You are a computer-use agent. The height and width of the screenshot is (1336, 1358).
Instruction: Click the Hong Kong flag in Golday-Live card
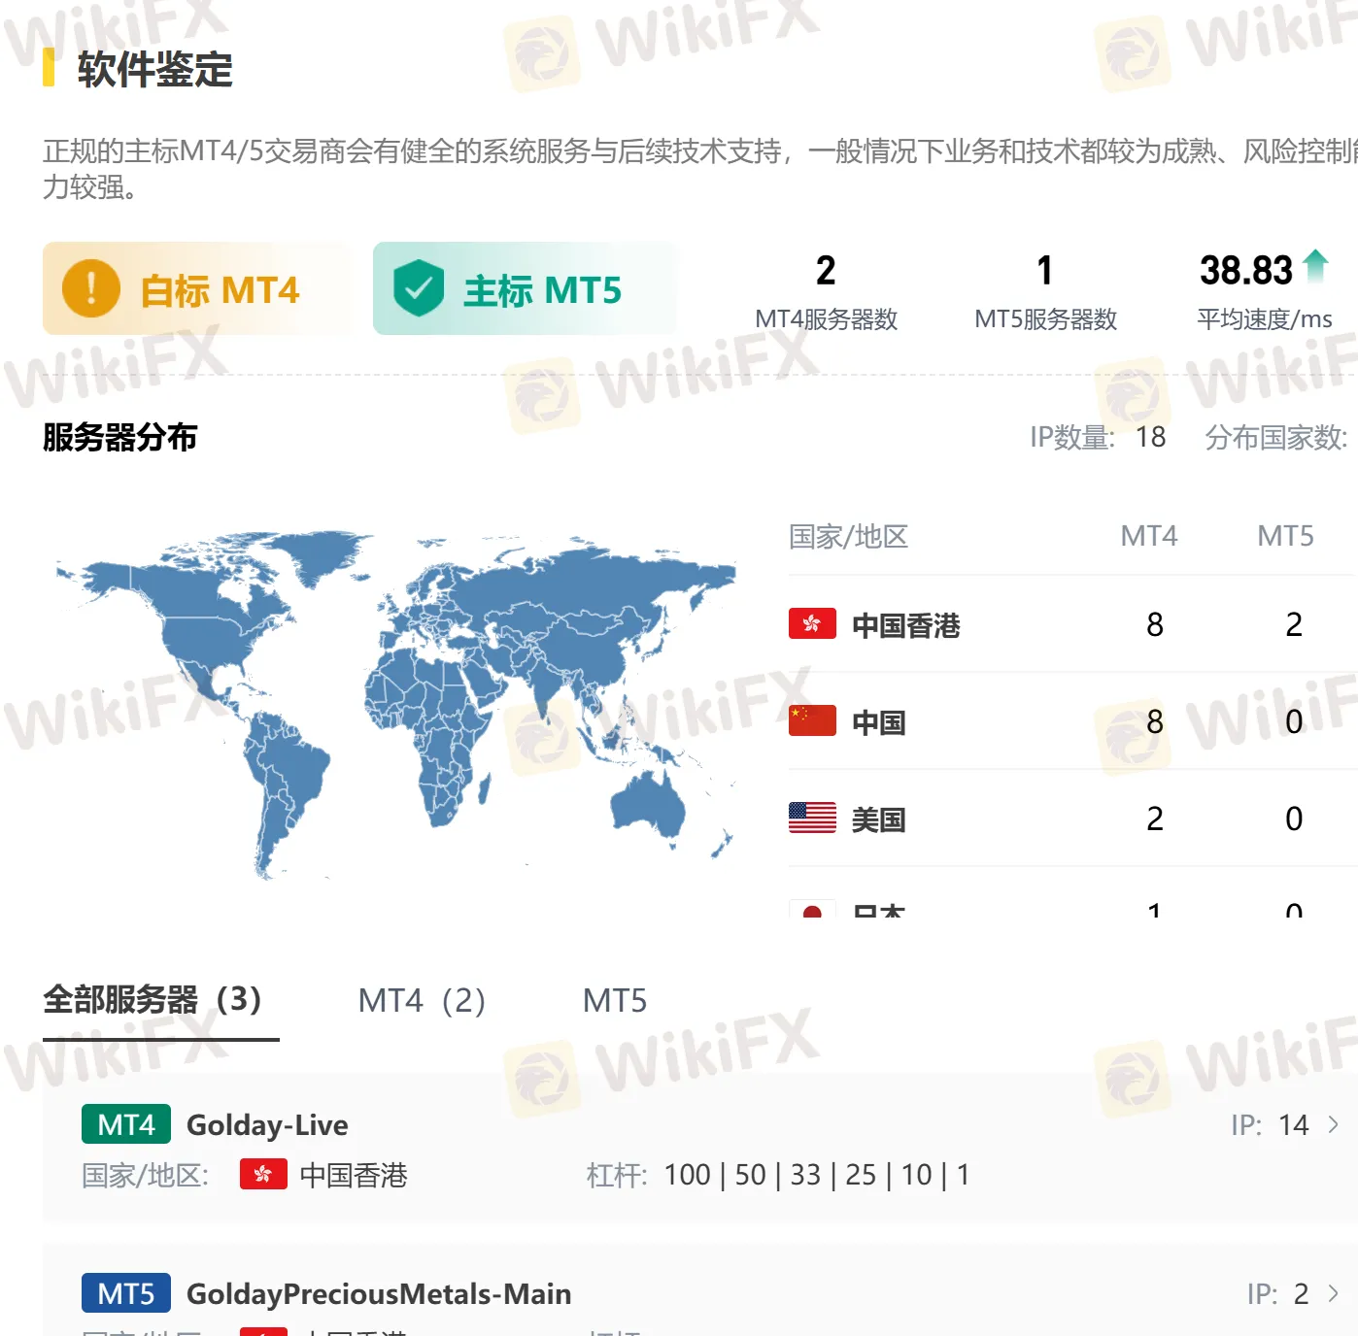click(263, 1175)
